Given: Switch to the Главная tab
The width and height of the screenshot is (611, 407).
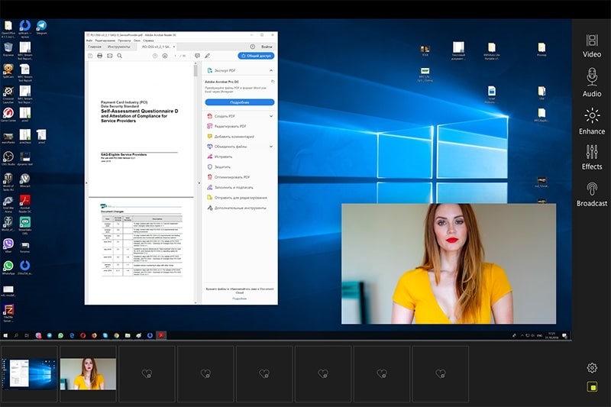Looking at the screenshot, I should [95, 47].
